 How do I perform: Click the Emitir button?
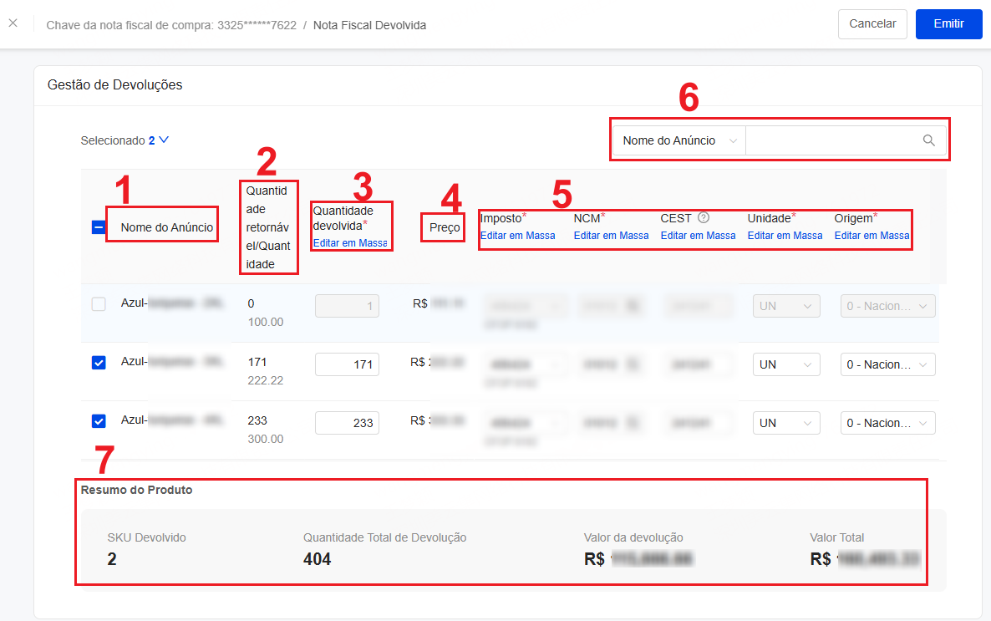click(948, 24)
